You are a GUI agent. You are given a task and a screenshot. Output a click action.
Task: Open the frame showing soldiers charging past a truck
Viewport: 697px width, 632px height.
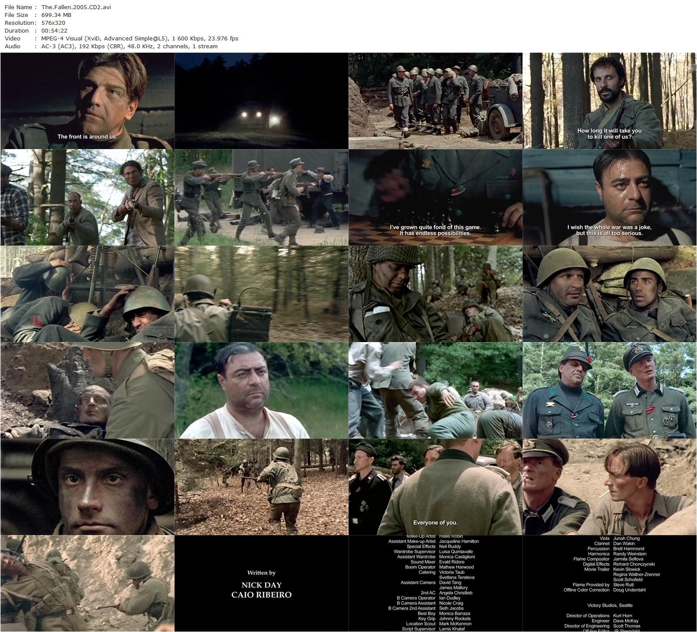(261, 198)
